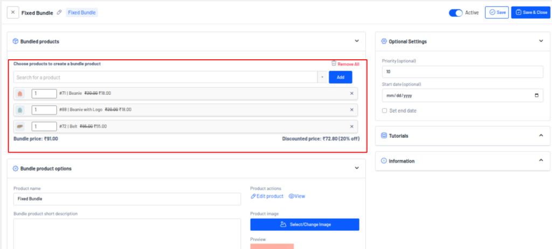
Task: Remove the Belt product from the bundle
Action: (351, 127)
